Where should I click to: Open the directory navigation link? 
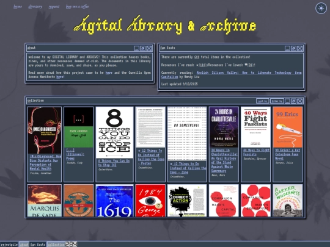coord(35,7)
